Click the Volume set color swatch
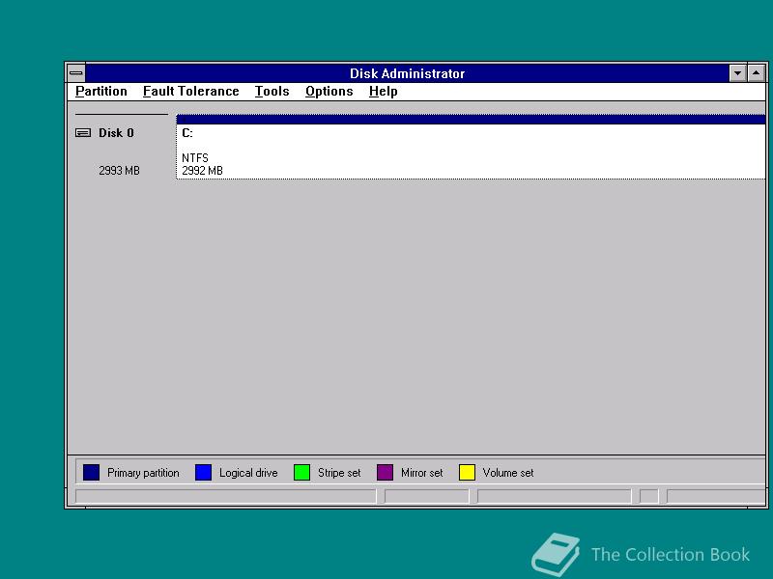773x579 pixels. tap(467, 473)
